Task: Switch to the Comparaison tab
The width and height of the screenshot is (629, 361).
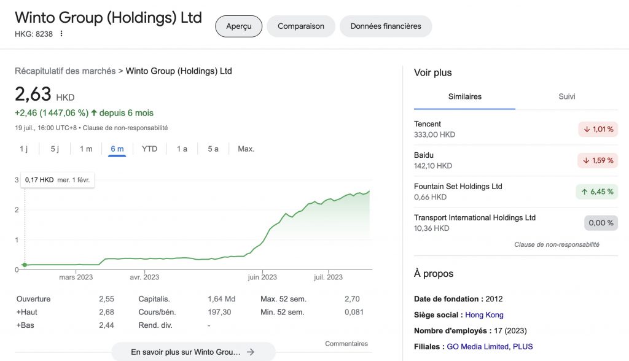Action: pyautogui.click(x=301, y=26)
